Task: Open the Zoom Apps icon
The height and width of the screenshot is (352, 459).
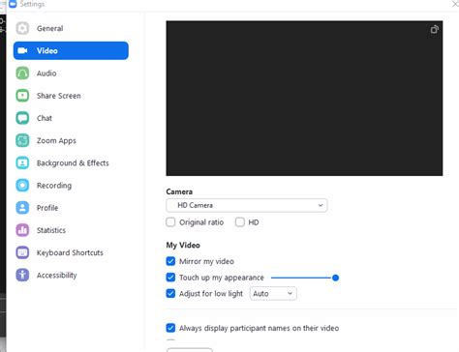Action: 22,140
